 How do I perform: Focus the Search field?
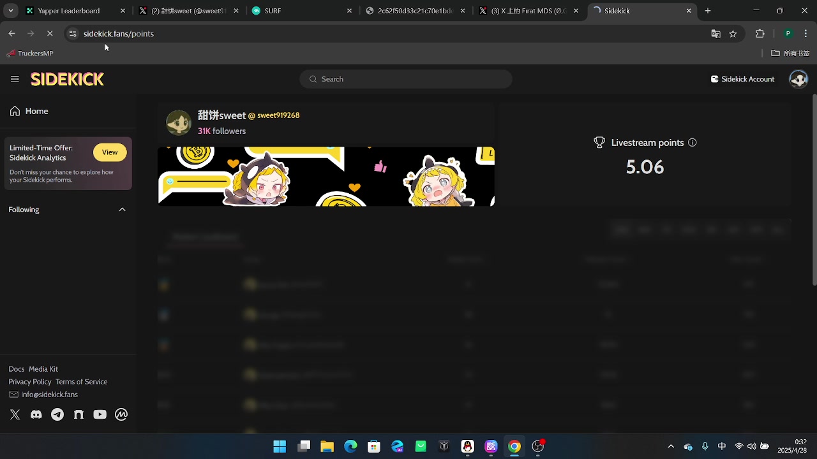click(x=406, y=79)
